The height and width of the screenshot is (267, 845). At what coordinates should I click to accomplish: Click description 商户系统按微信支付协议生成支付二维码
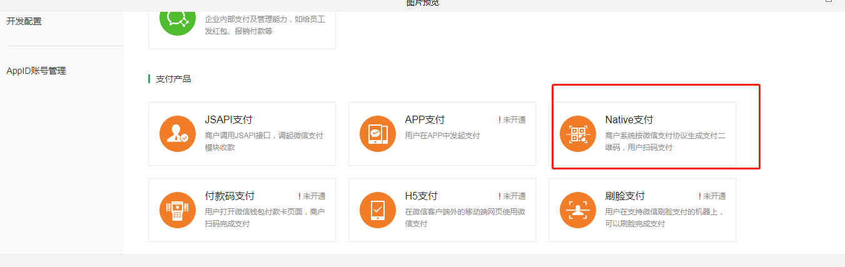click(x=665, y=141)
